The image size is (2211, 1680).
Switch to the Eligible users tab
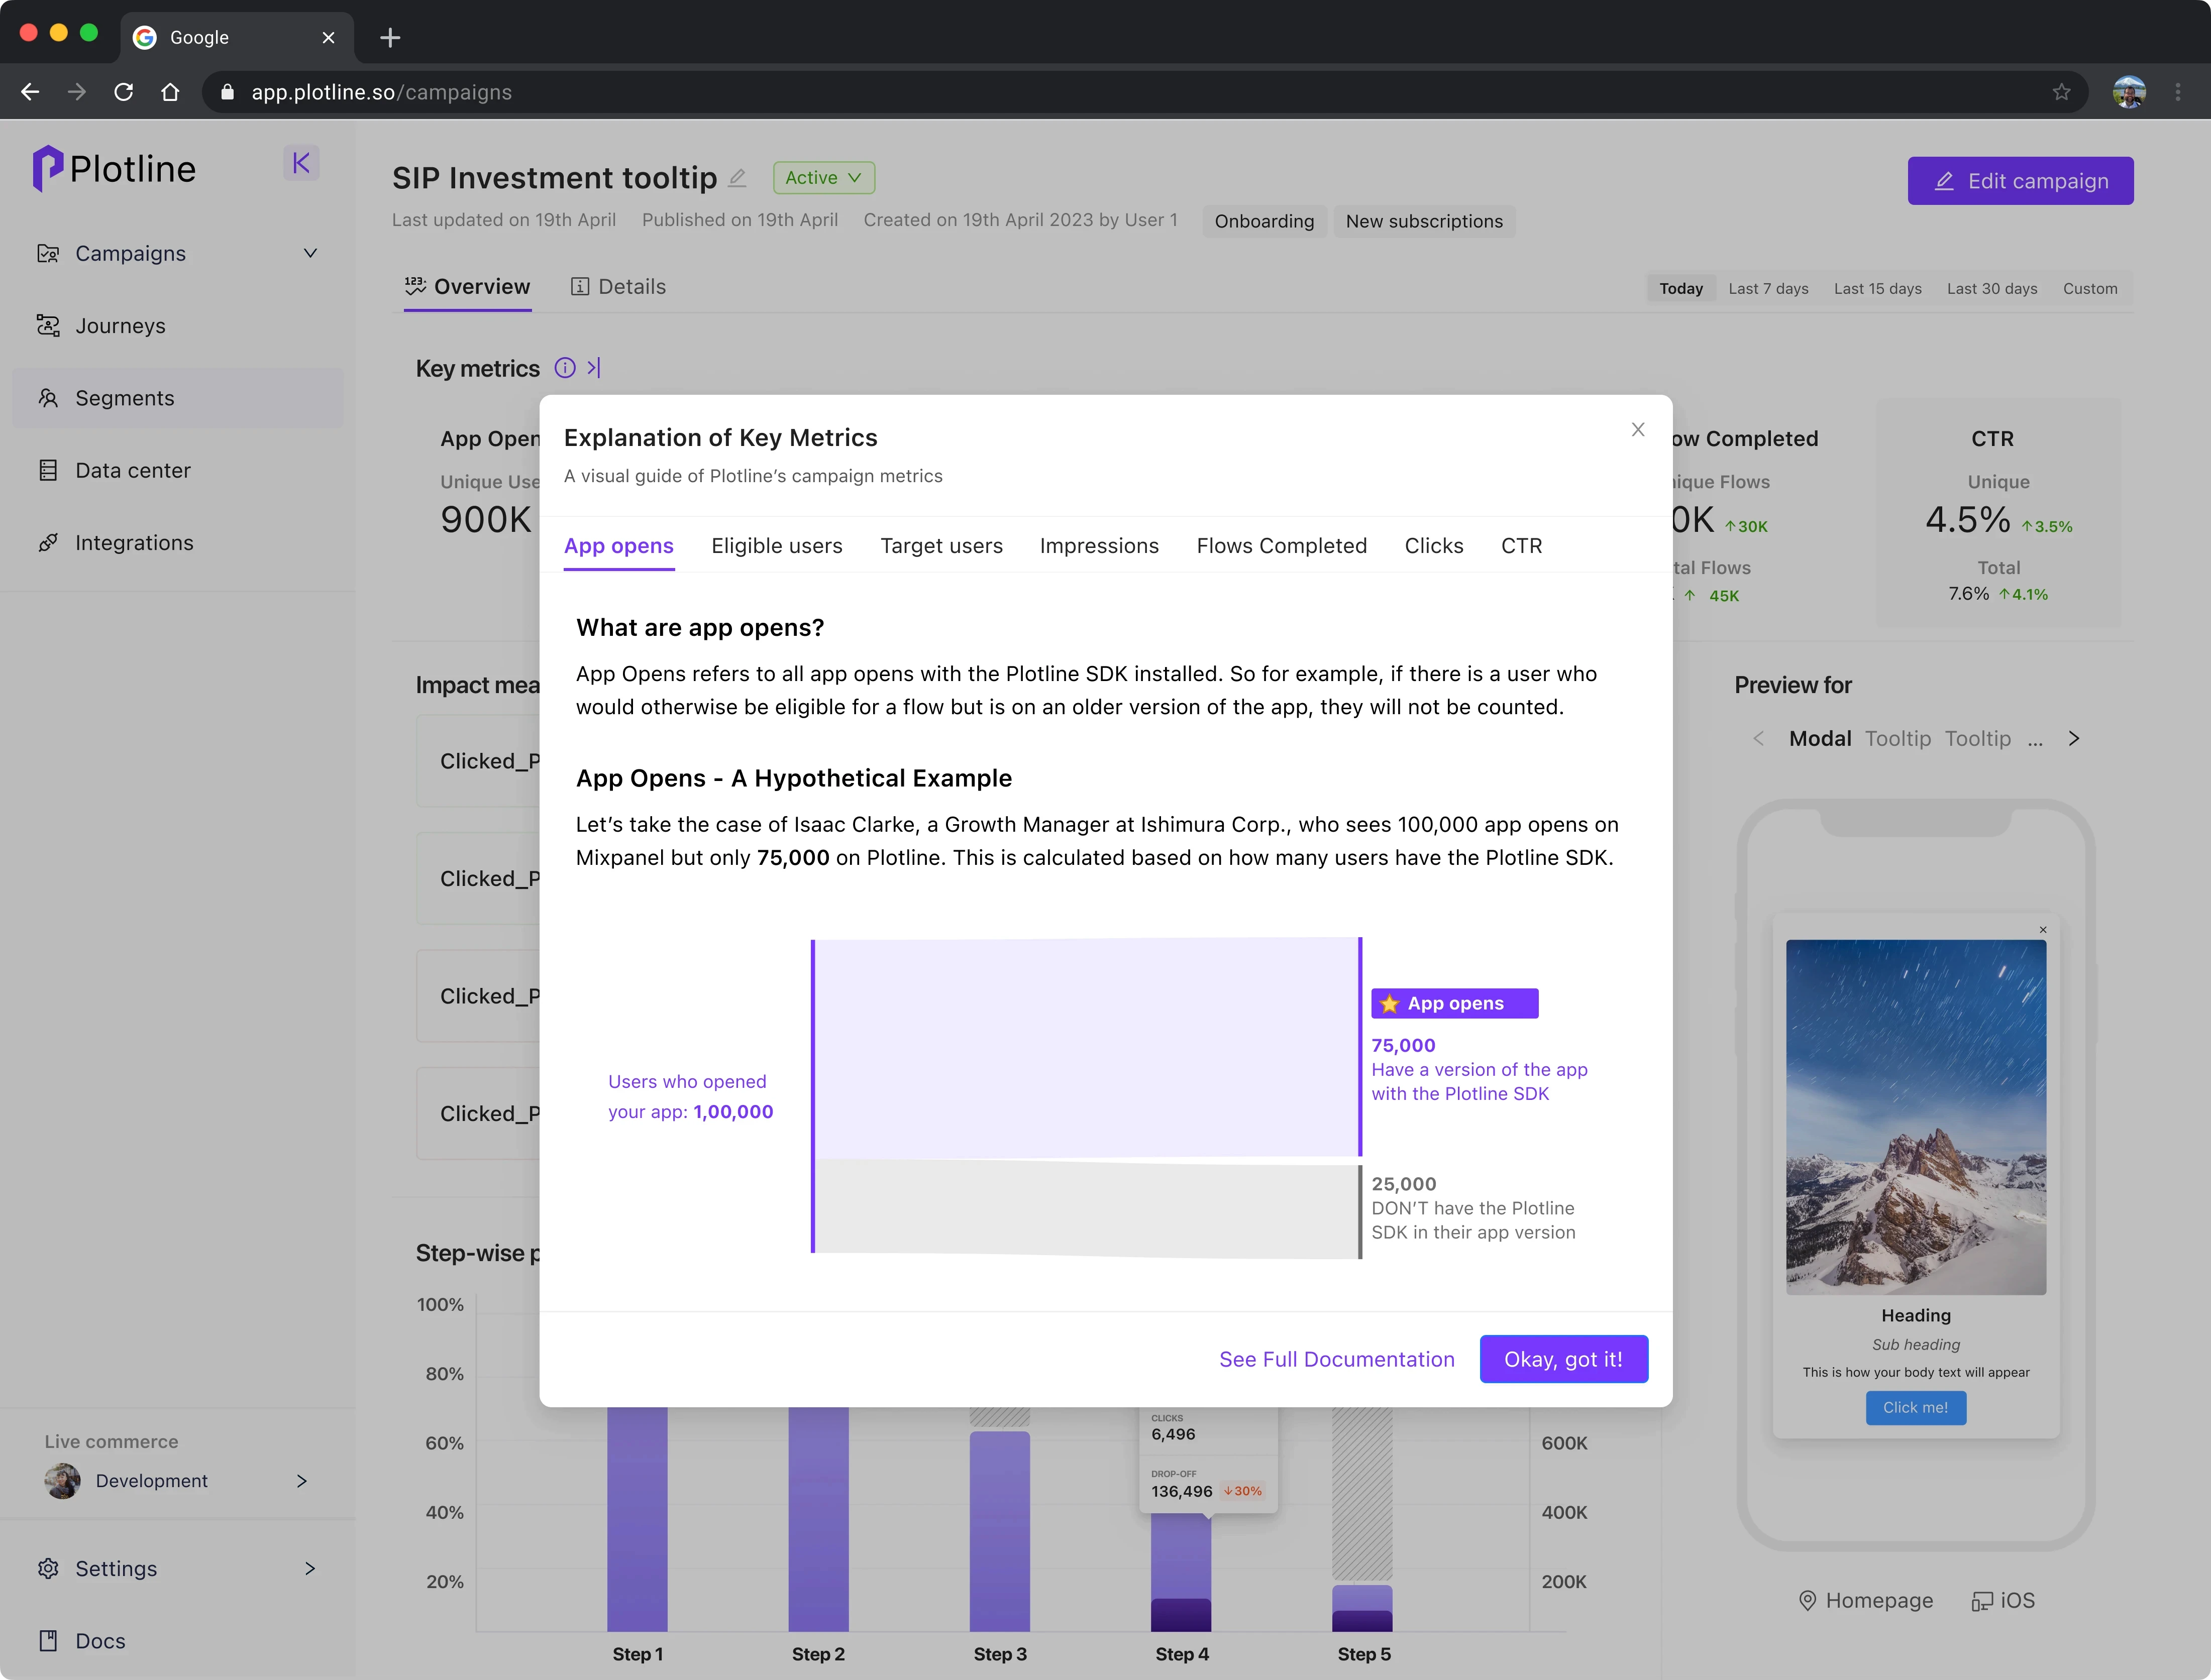tap(776, 546)
